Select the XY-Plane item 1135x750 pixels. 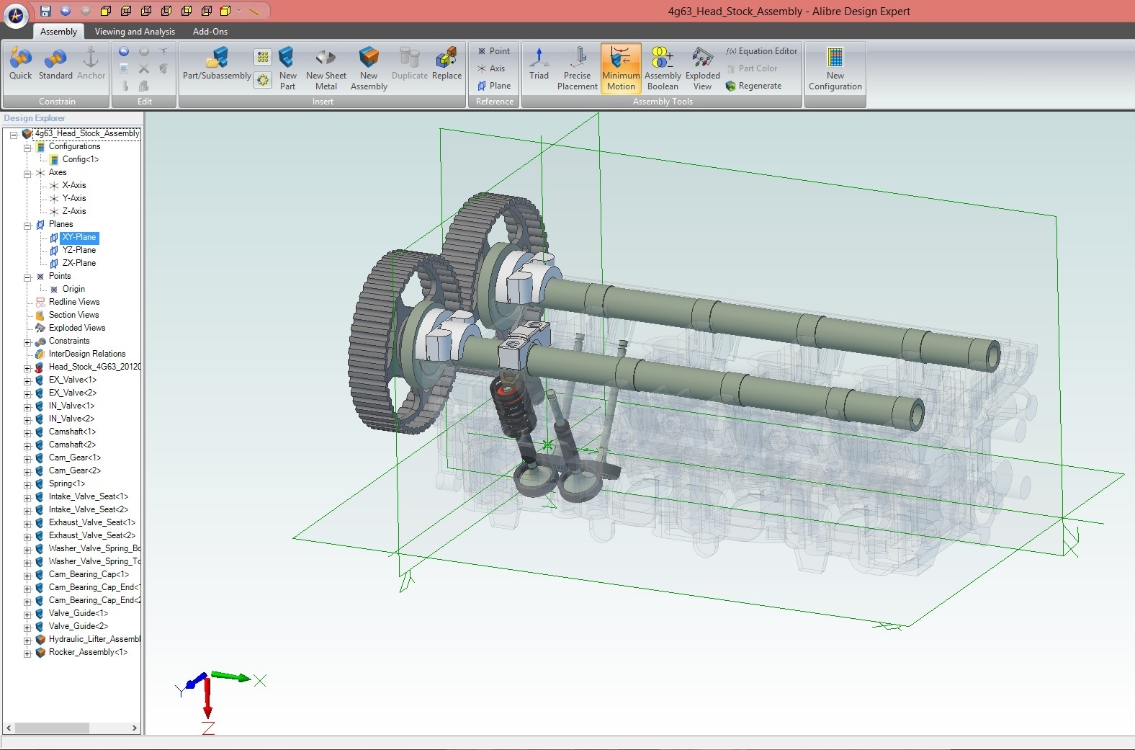[78, 237]
